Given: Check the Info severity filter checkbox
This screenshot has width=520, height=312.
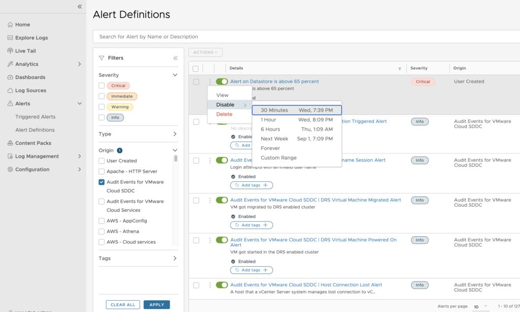Looking at the screenshot, I should pos(102,117).
